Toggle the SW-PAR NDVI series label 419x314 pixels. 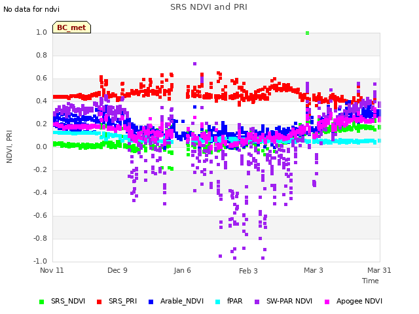[x=289, y=301]
